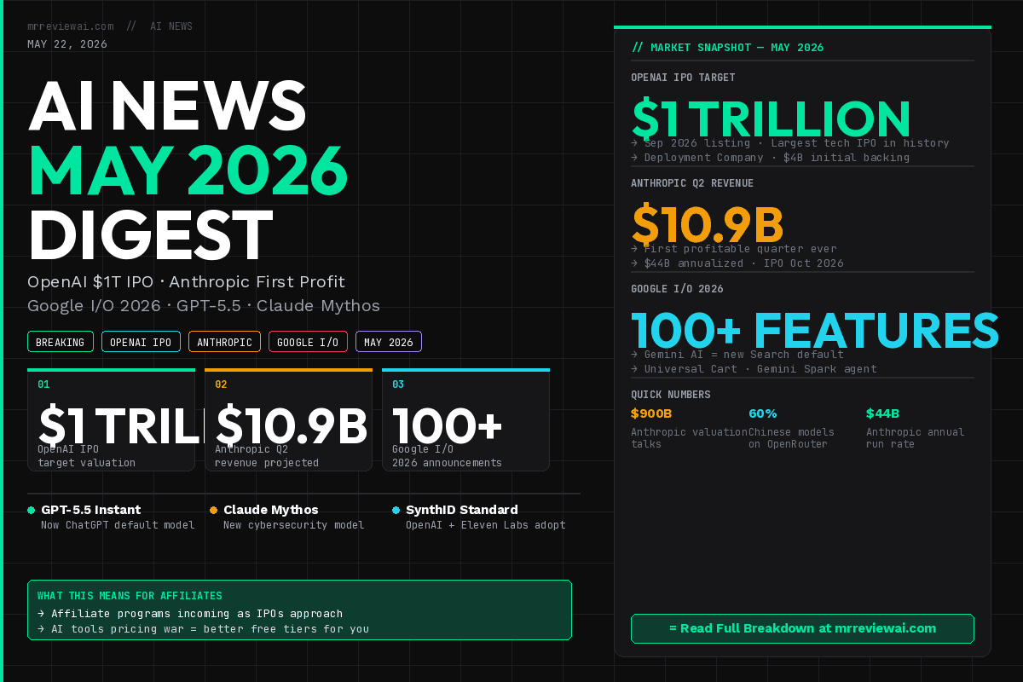Select the OPENAI IPO tag
This screenshot has width=1023, height=682.
(x=141, y=342)
